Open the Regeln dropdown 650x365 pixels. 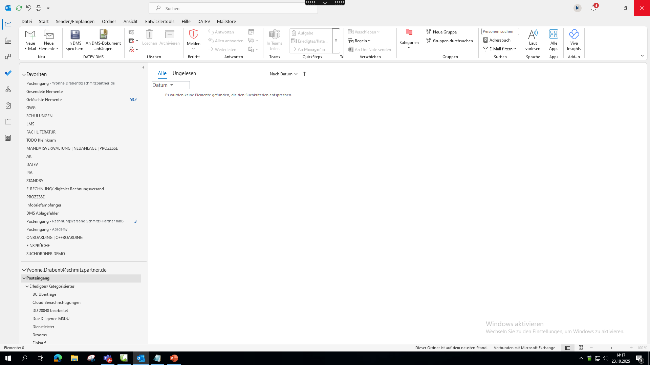pos(359,41)
